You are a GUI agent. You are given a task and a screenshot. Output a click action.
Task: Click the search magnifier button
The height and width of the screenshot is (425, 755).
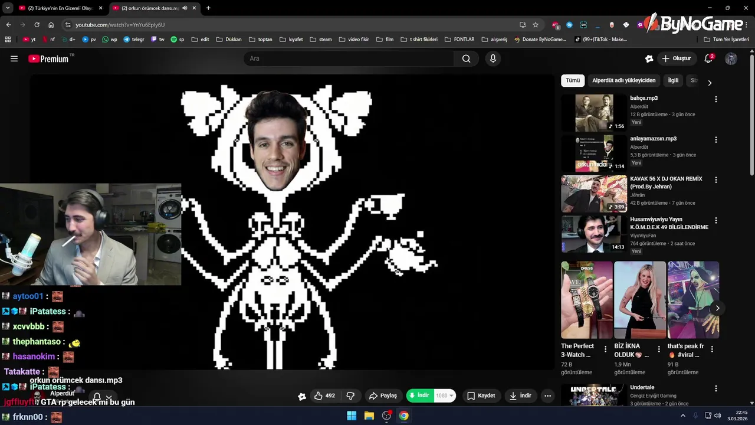466,58
